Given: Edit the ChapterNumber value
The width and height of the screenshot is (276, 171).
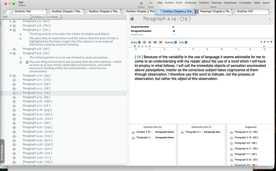Looking at the screenshot, I should 173,27.
